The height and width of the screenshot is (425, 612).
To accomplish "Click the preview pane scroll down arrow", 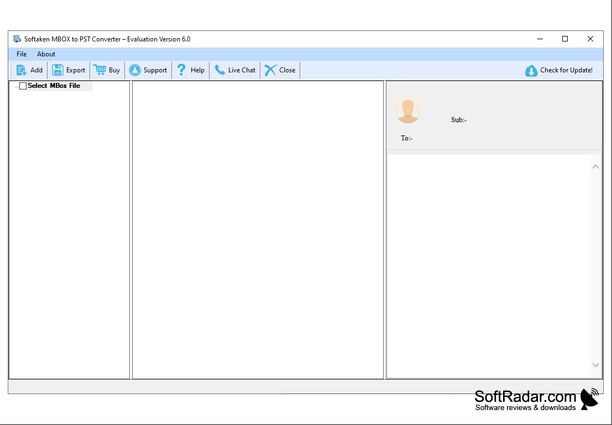I will 595,365.
